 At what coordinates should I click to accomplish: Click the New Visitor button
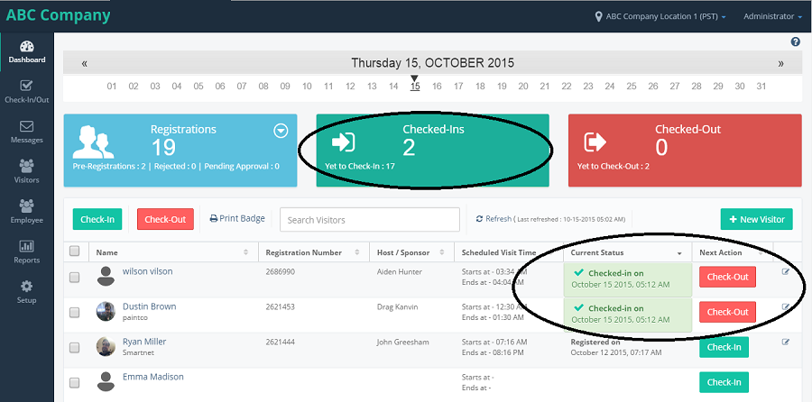[757, 219]
